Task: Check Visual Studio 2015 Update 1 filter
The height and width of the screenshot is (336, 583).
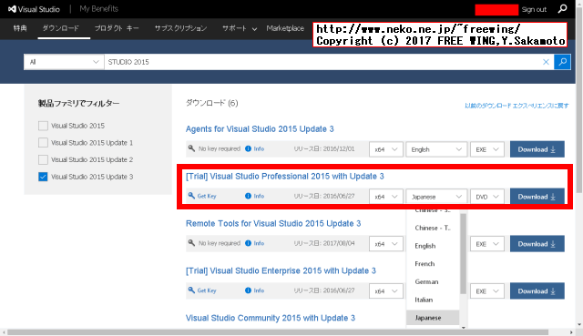Action: tap(43, 143)
